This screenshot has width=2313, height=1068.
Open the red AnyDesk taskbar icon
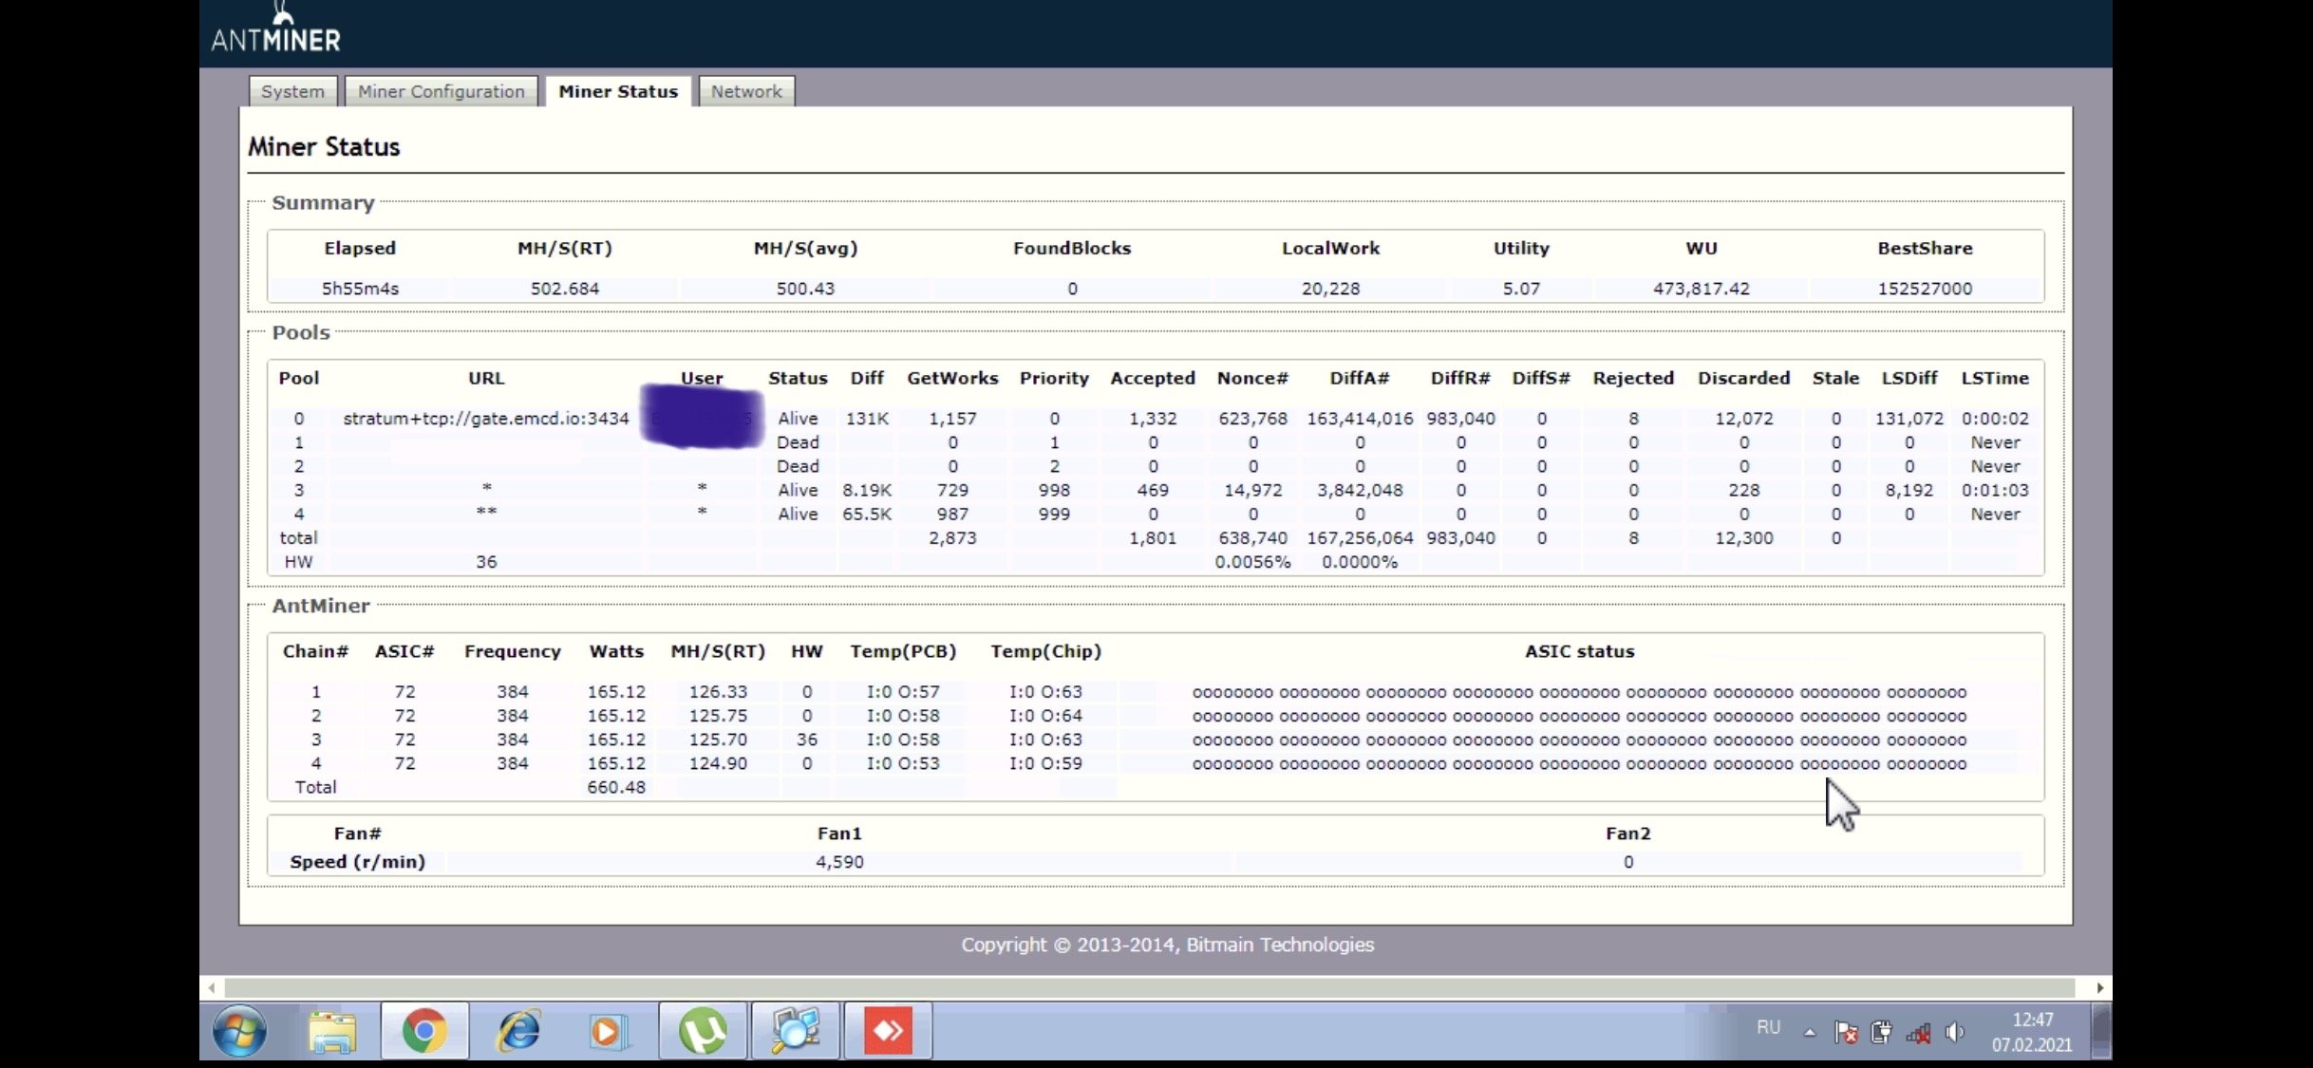point(888,1031)
